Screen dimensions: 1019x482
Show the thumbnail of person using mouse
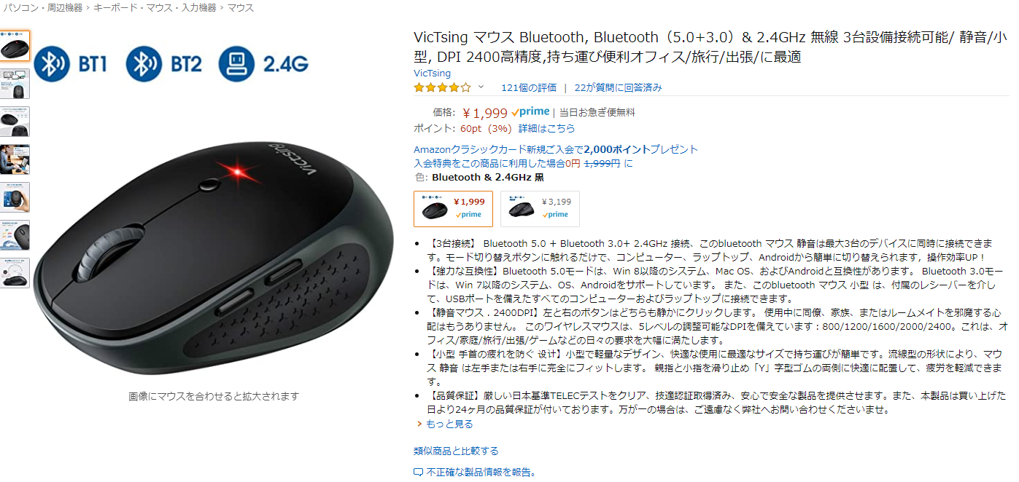click(15, 159)
